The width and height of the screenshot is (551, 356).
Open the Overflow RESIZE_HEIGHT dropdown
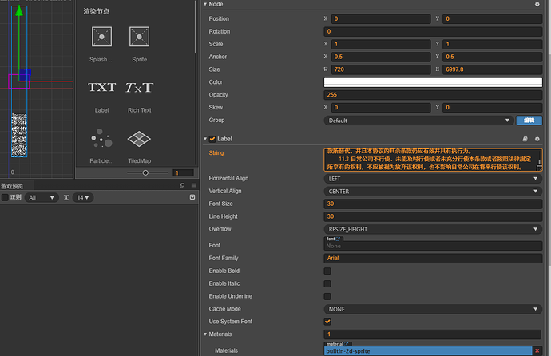click(433, 229)
